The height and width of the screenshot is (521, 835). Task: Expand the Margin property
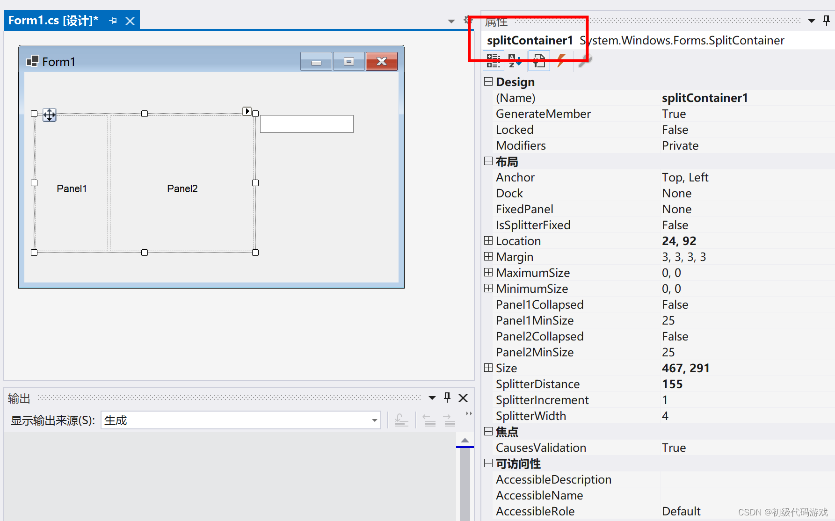coord(488,257)
